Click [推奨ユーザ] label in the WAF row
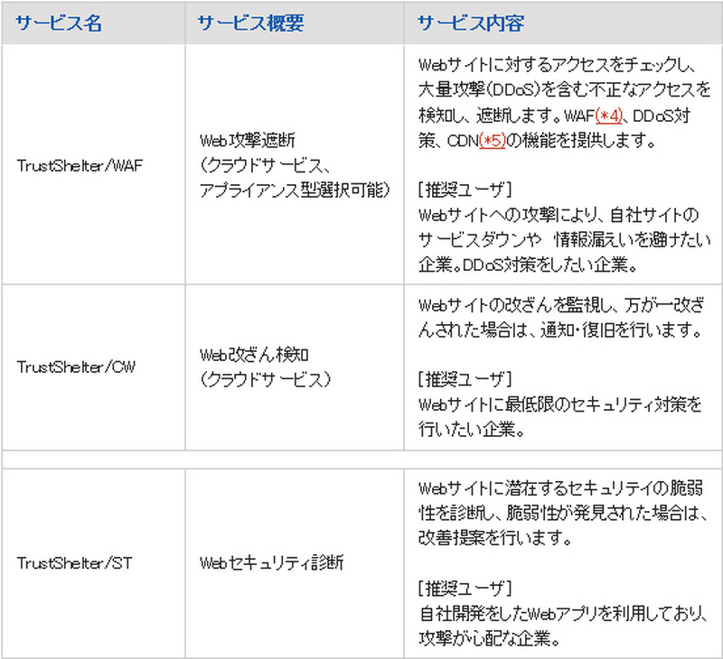This screenshot has width=723, height=659. coord(465,190)
